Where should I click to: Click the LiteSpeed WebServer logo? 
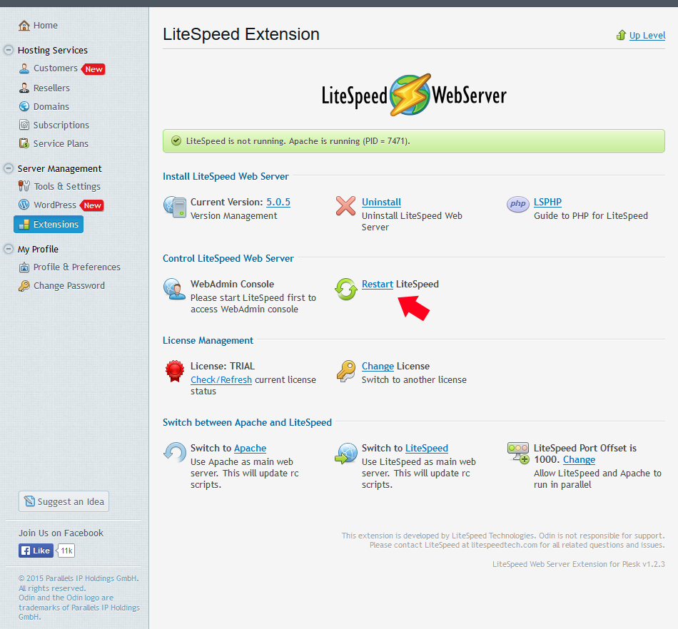(x=414, y=95)
